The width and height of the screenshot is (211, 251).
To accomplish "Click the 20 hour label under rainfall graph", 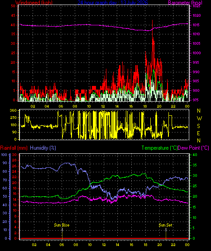I will (x=159, y=245).
